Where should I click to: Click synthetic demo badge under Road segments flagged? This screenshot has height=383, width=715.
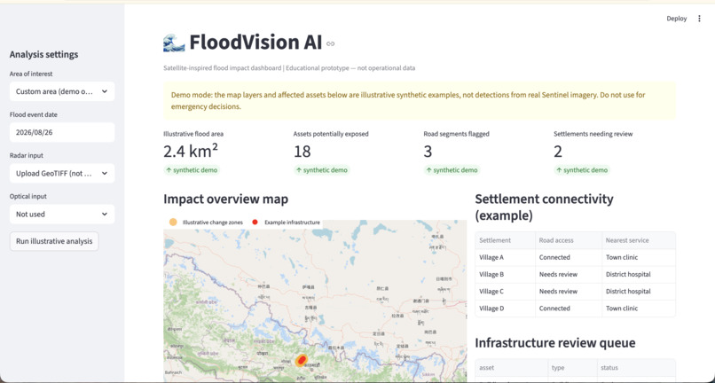pyautogui.click(x=452, y=170)
